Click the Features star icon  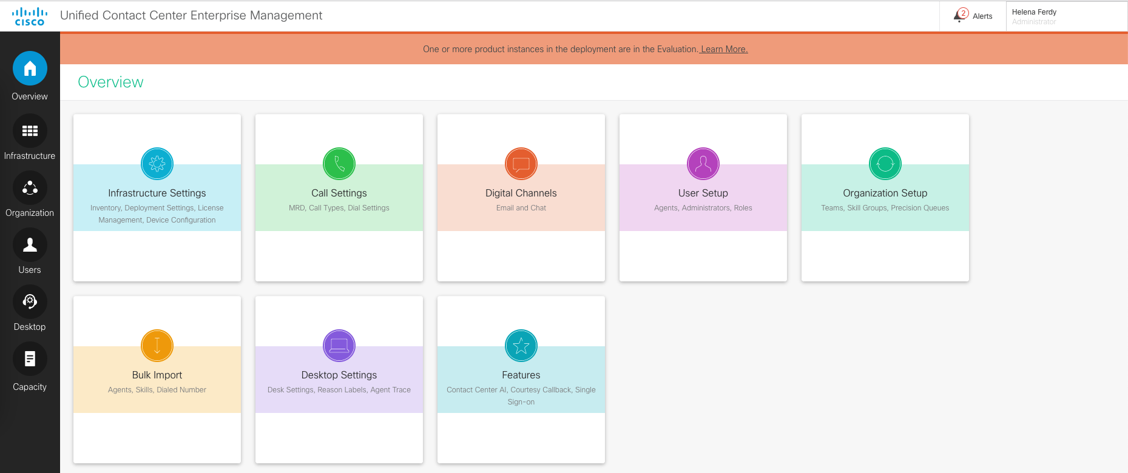tap(521, 346)
